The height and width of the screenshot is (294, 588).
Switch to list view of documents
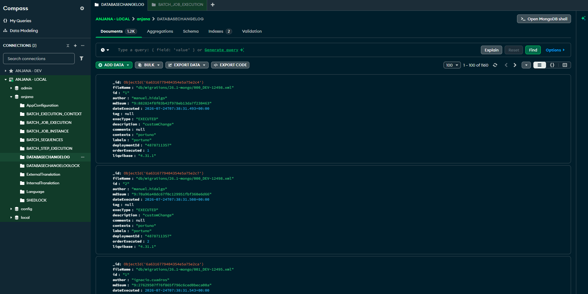pyautogui.click(x=540, y=65)
